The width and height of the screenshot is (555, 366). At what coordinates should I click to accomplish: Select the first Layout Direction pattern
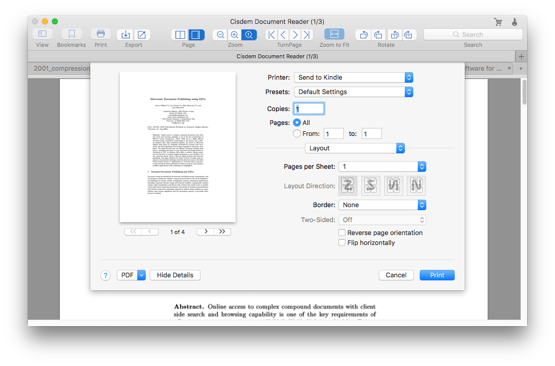click(348, 185)
